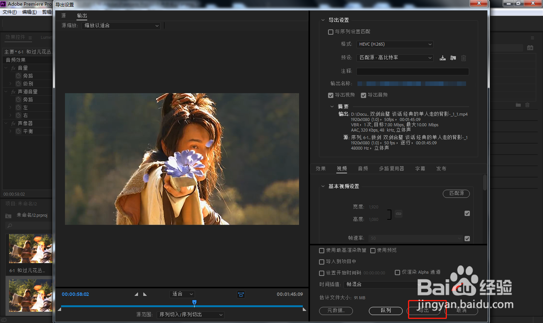Viewport: 543px width, 323px height.
Task: Click the fx badge beside 声道音量
Action: (13, 92)
